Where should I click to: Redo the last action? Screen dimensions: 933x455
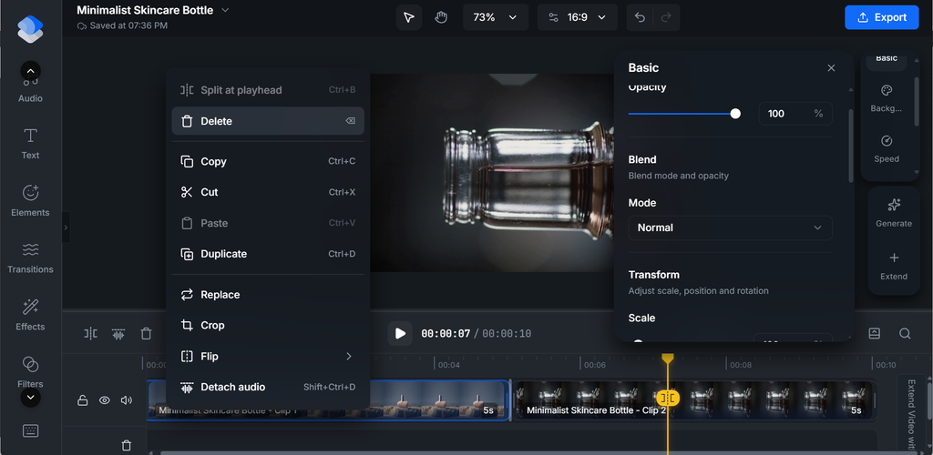(666, 17)
